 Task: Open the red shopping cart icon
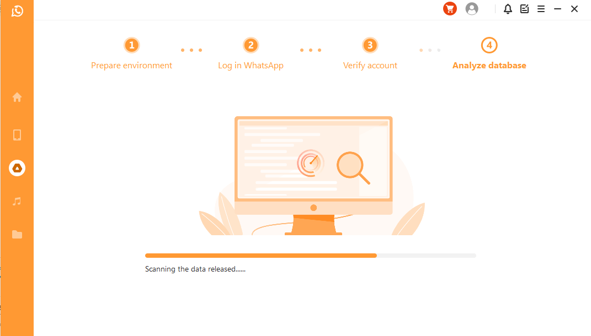(450, 9)
